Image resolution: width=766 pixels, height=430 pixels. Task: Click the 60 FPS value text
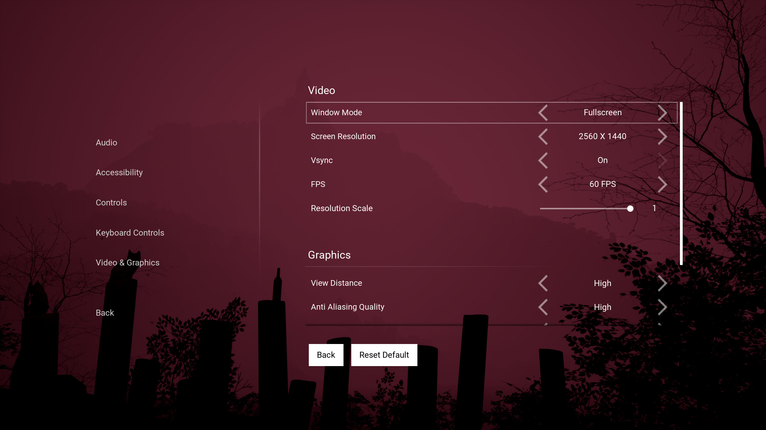(x=603, y=184)
